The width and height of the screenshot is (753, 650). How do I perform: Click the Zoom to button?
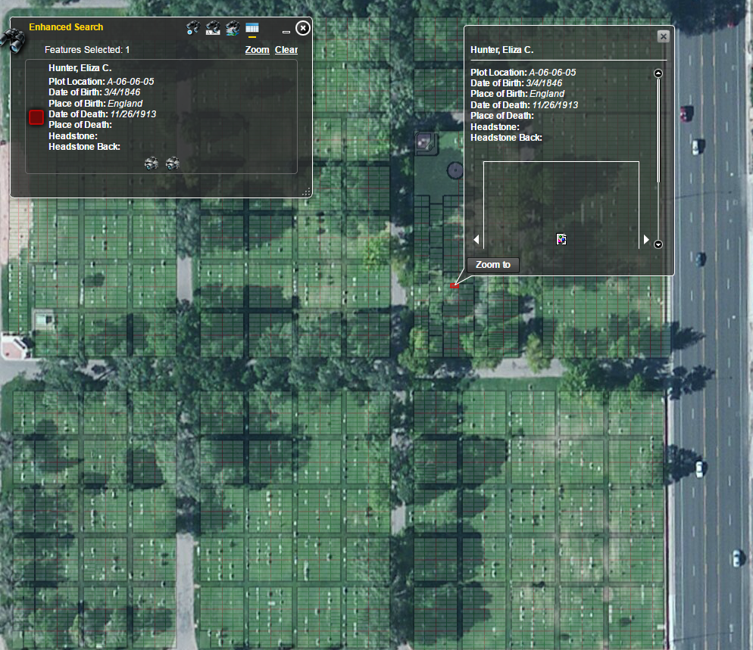coord(493,265)
